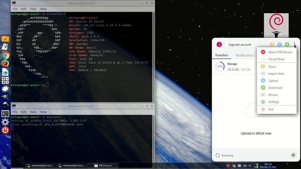This screenshot has height=169, width=301.
Task: Click the MEGA system tray icon
Action: (228, 166)
